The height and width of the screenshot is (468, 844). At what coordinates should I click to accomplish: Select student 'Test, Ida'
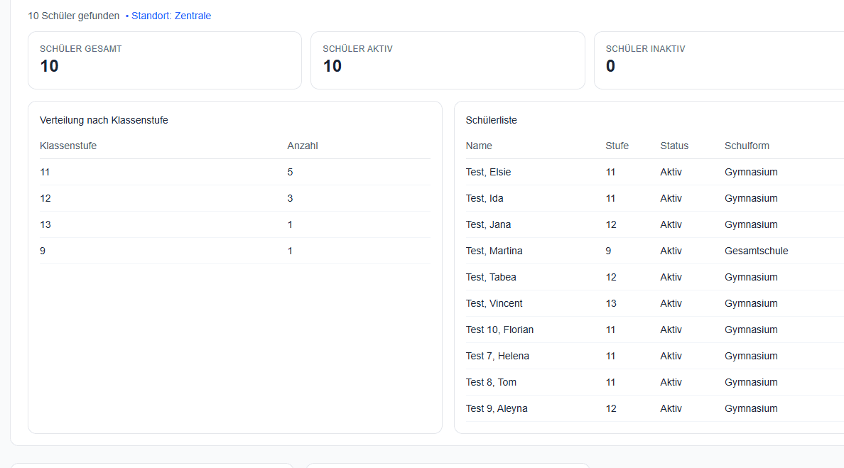click(x=485, y=199)
